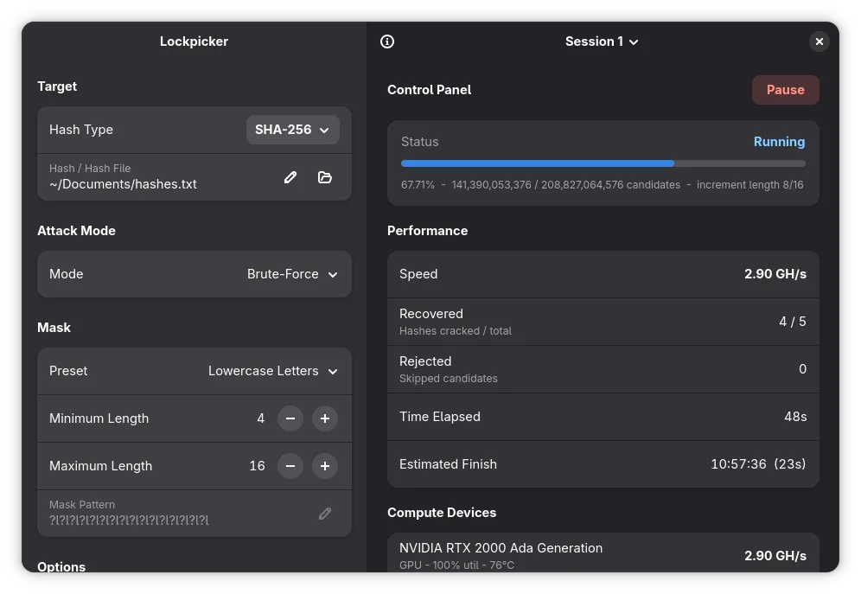The width and height of the screenshot is (861, 594).
Task: Open the SHA-256 hash type dropdown
Action: 293,130
